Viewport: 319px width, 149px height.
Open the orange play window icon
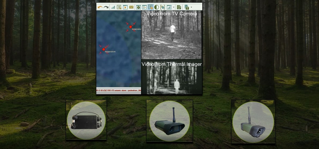point(125,7)
